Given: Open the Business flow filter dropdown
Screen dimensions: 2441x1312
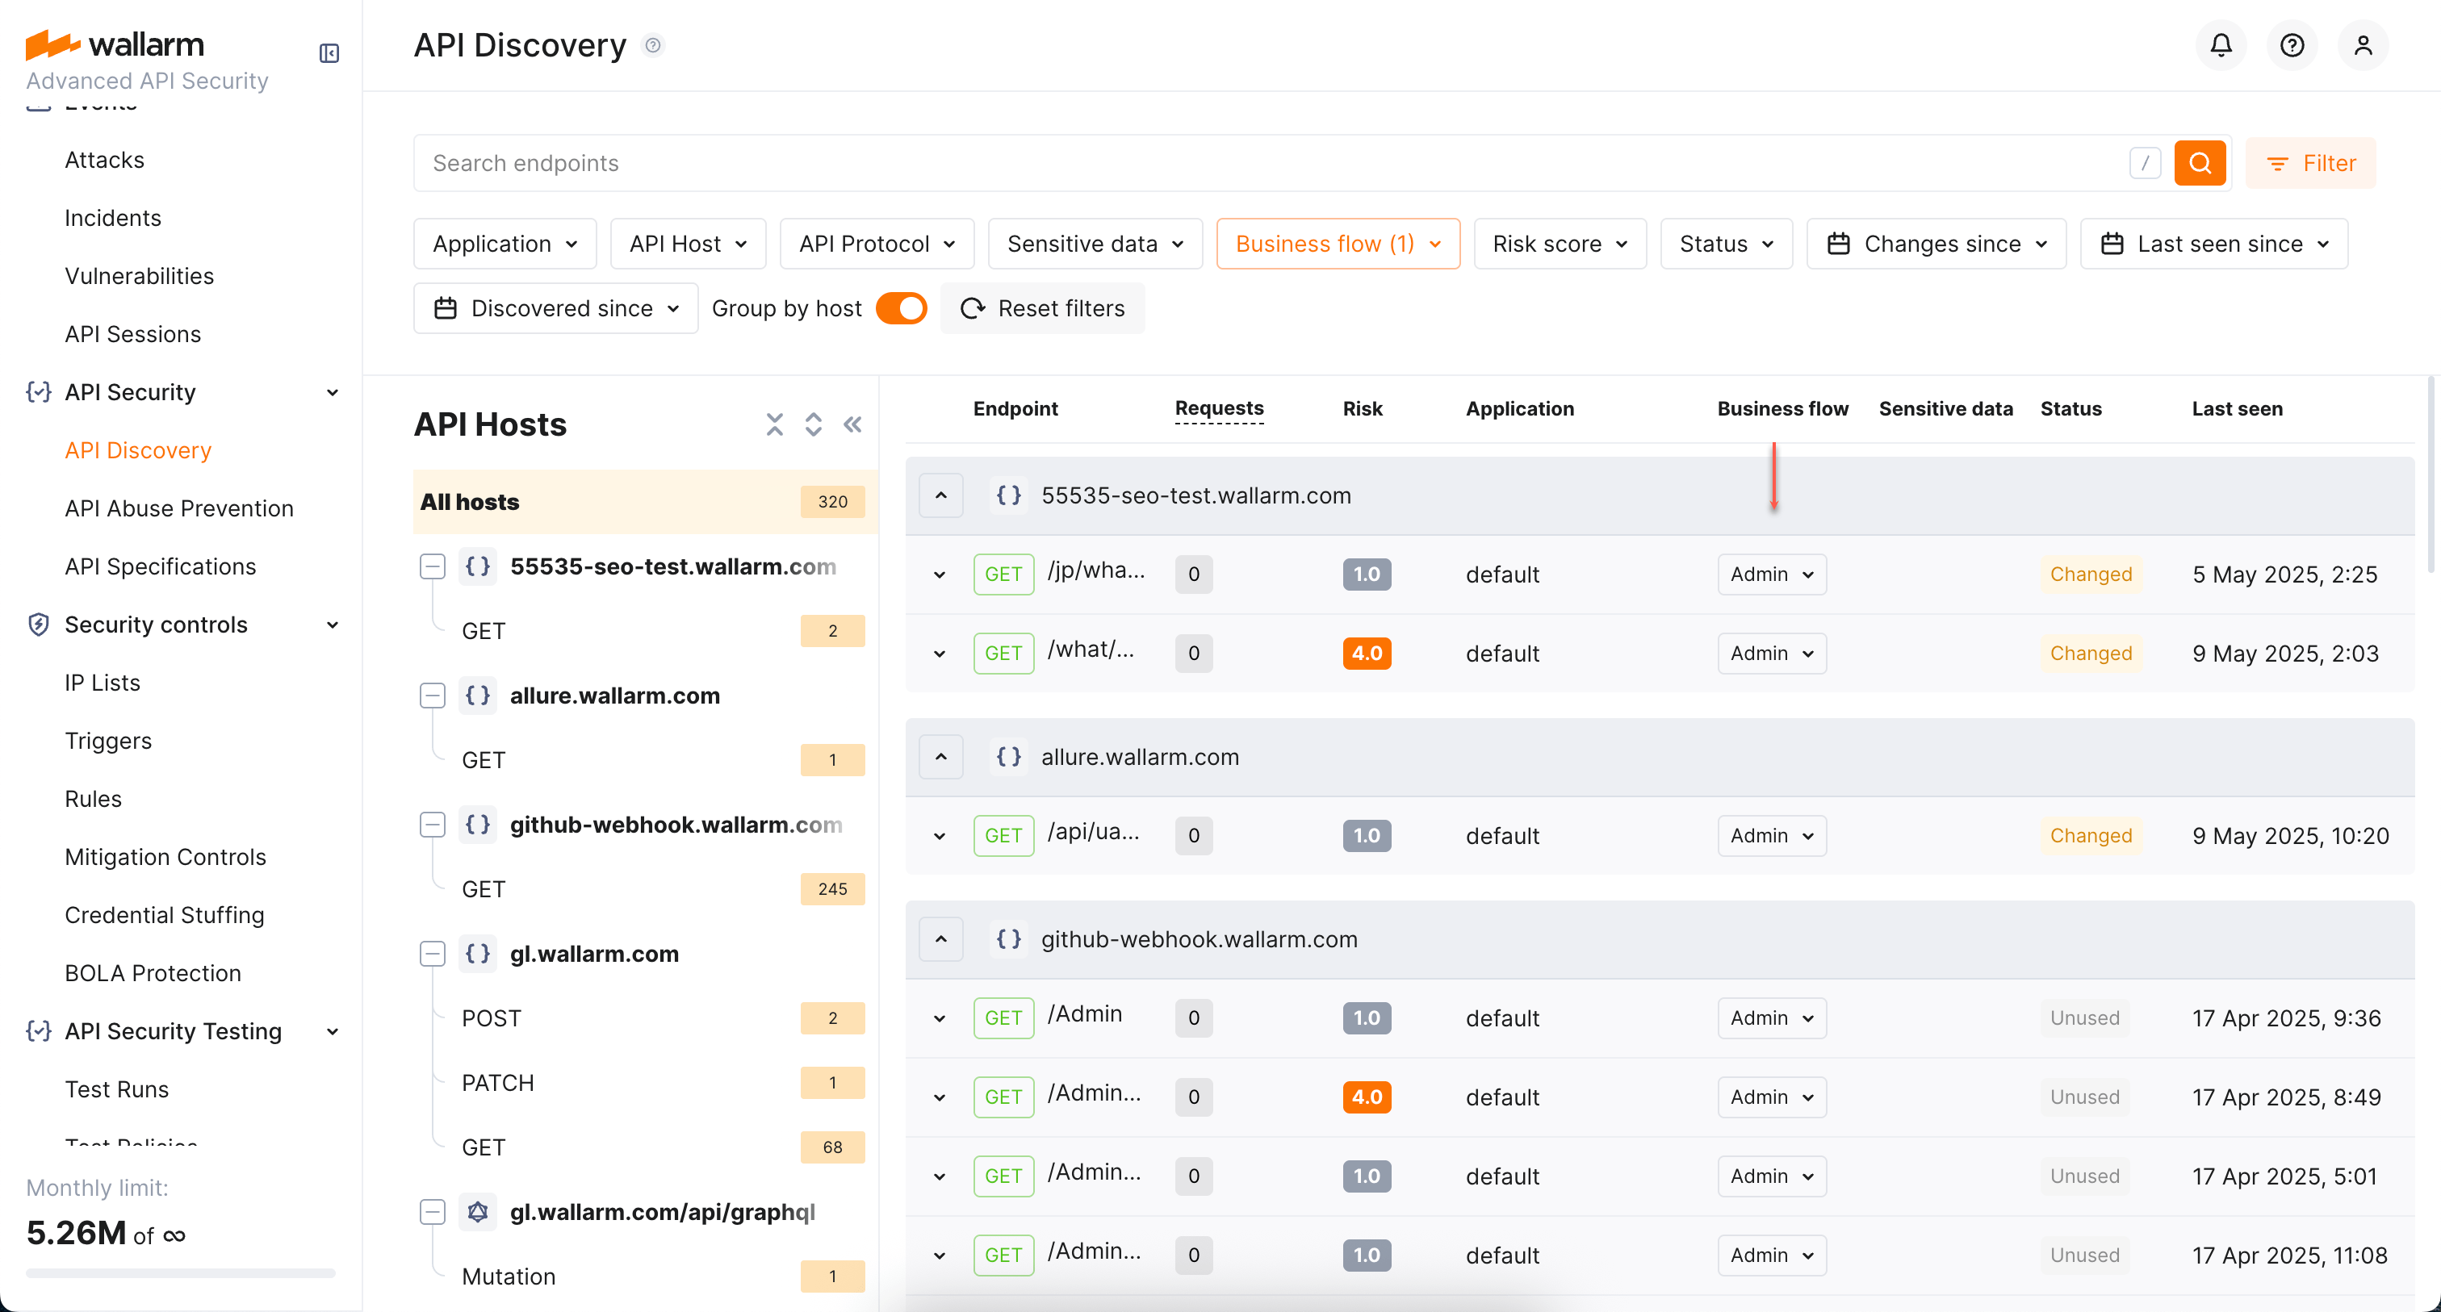Looking at the screenshot, I should (x=1337, y=243).
